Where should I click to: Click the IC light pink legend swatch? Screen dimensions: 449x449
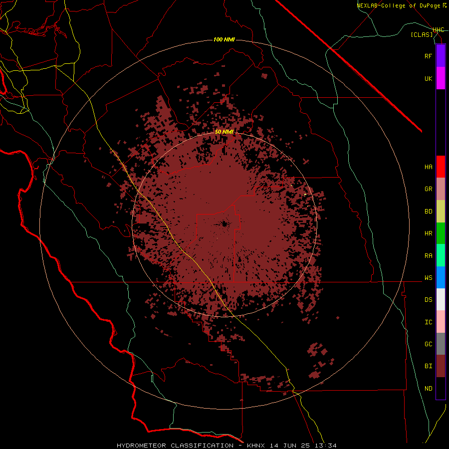pos(441,322)
